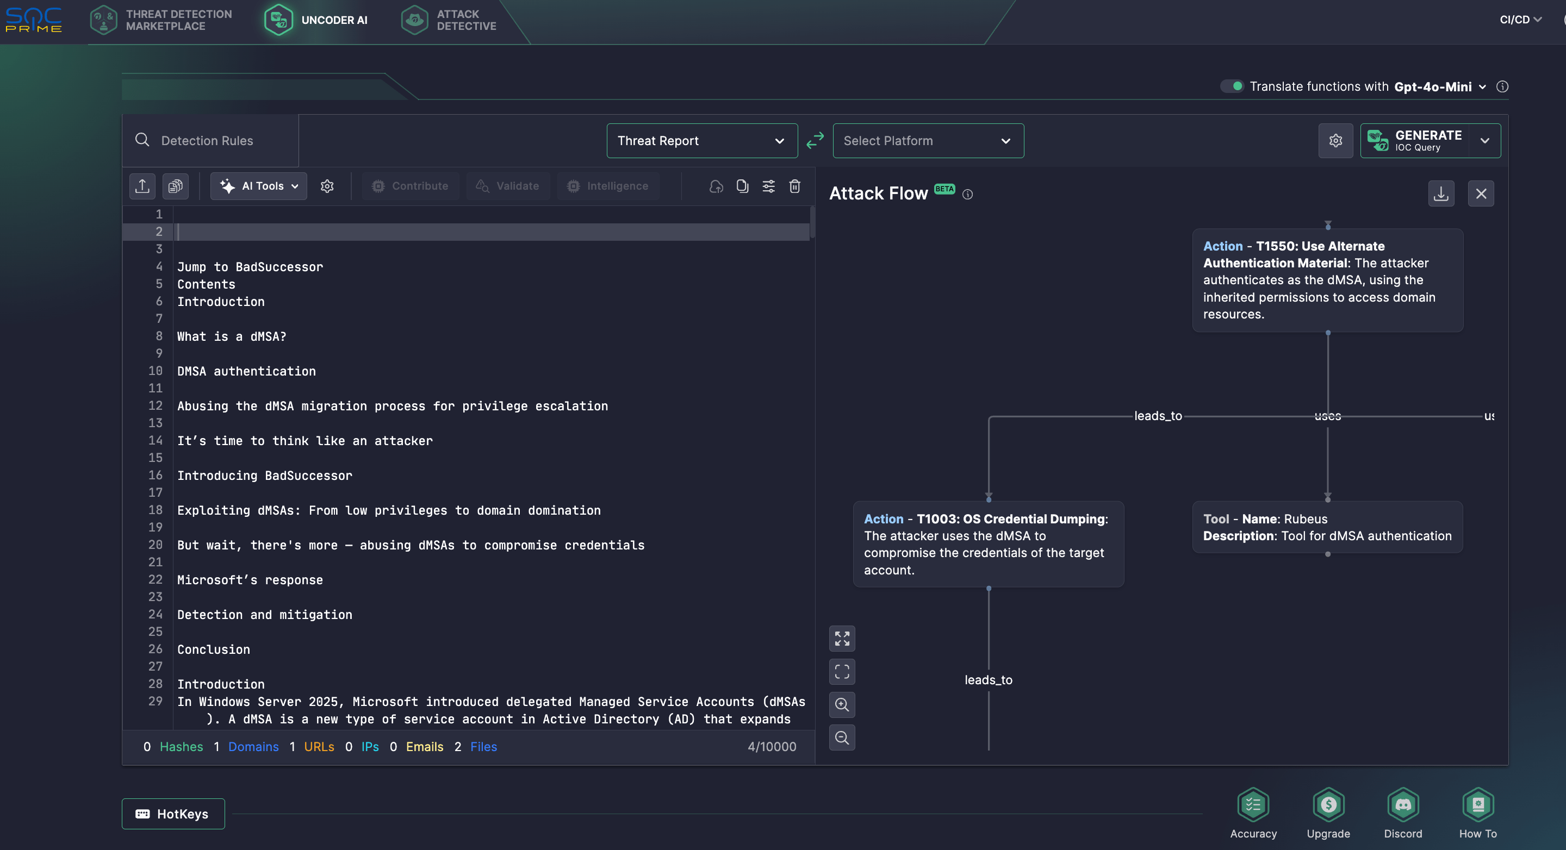The image size is (1566, 850).
Task: Click the SOC Prime logo
Action: click(x=34, y=20)
